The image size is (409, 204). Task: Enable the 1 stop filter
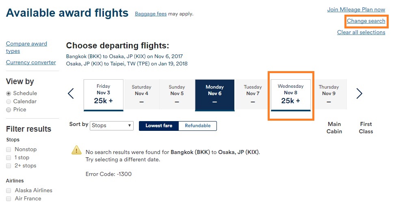pos(9,158)
